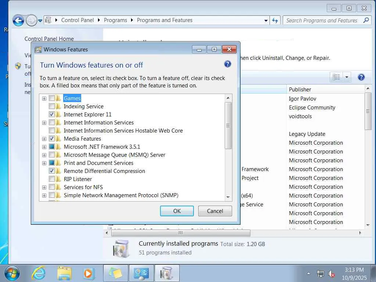Click the refresh button next to address bar

(x=275, y=21)
